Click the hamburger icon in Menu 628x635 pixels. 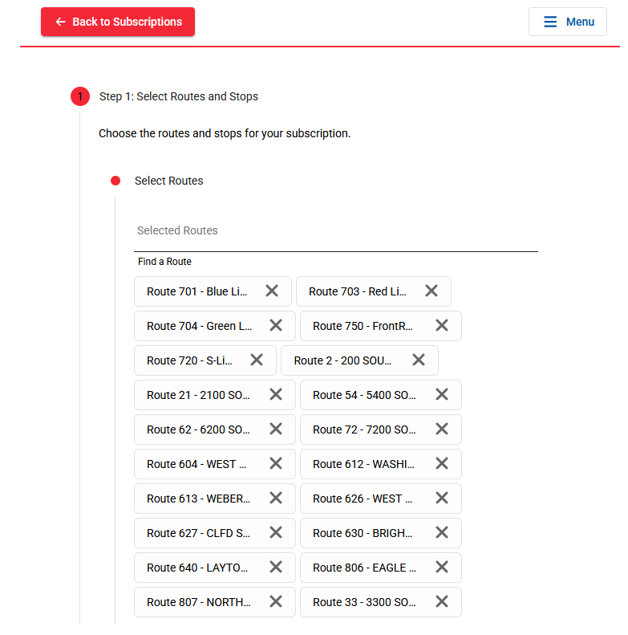pos(550,22)
